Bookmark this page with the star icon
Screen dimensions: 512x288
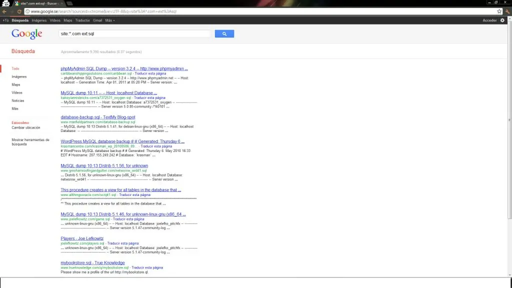tap(499, 11)
